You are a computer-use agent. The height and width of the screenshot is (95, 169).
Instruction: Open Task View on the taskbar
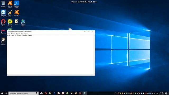pyautogui.click(x=6, y=93)
